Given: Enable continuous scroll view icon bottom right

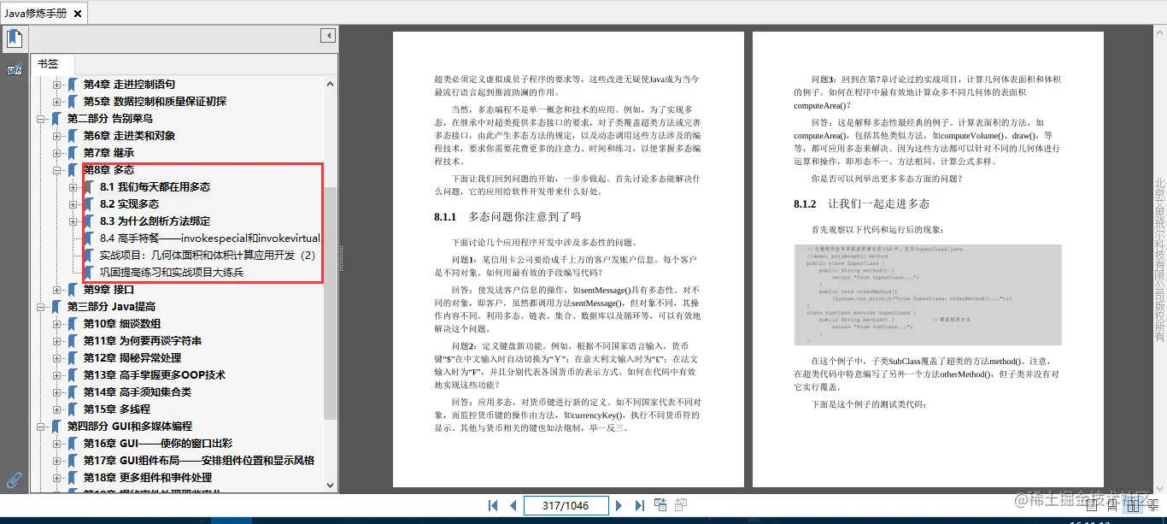Looking at the screenshot, I should 1112,506.
